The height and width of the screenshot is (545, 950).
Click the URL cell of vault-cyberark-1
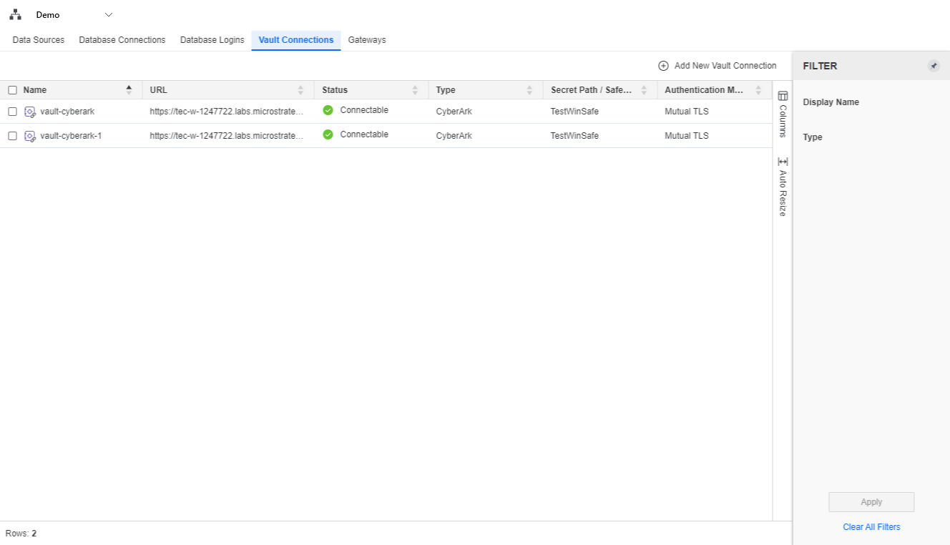click(x=227, y=136)
